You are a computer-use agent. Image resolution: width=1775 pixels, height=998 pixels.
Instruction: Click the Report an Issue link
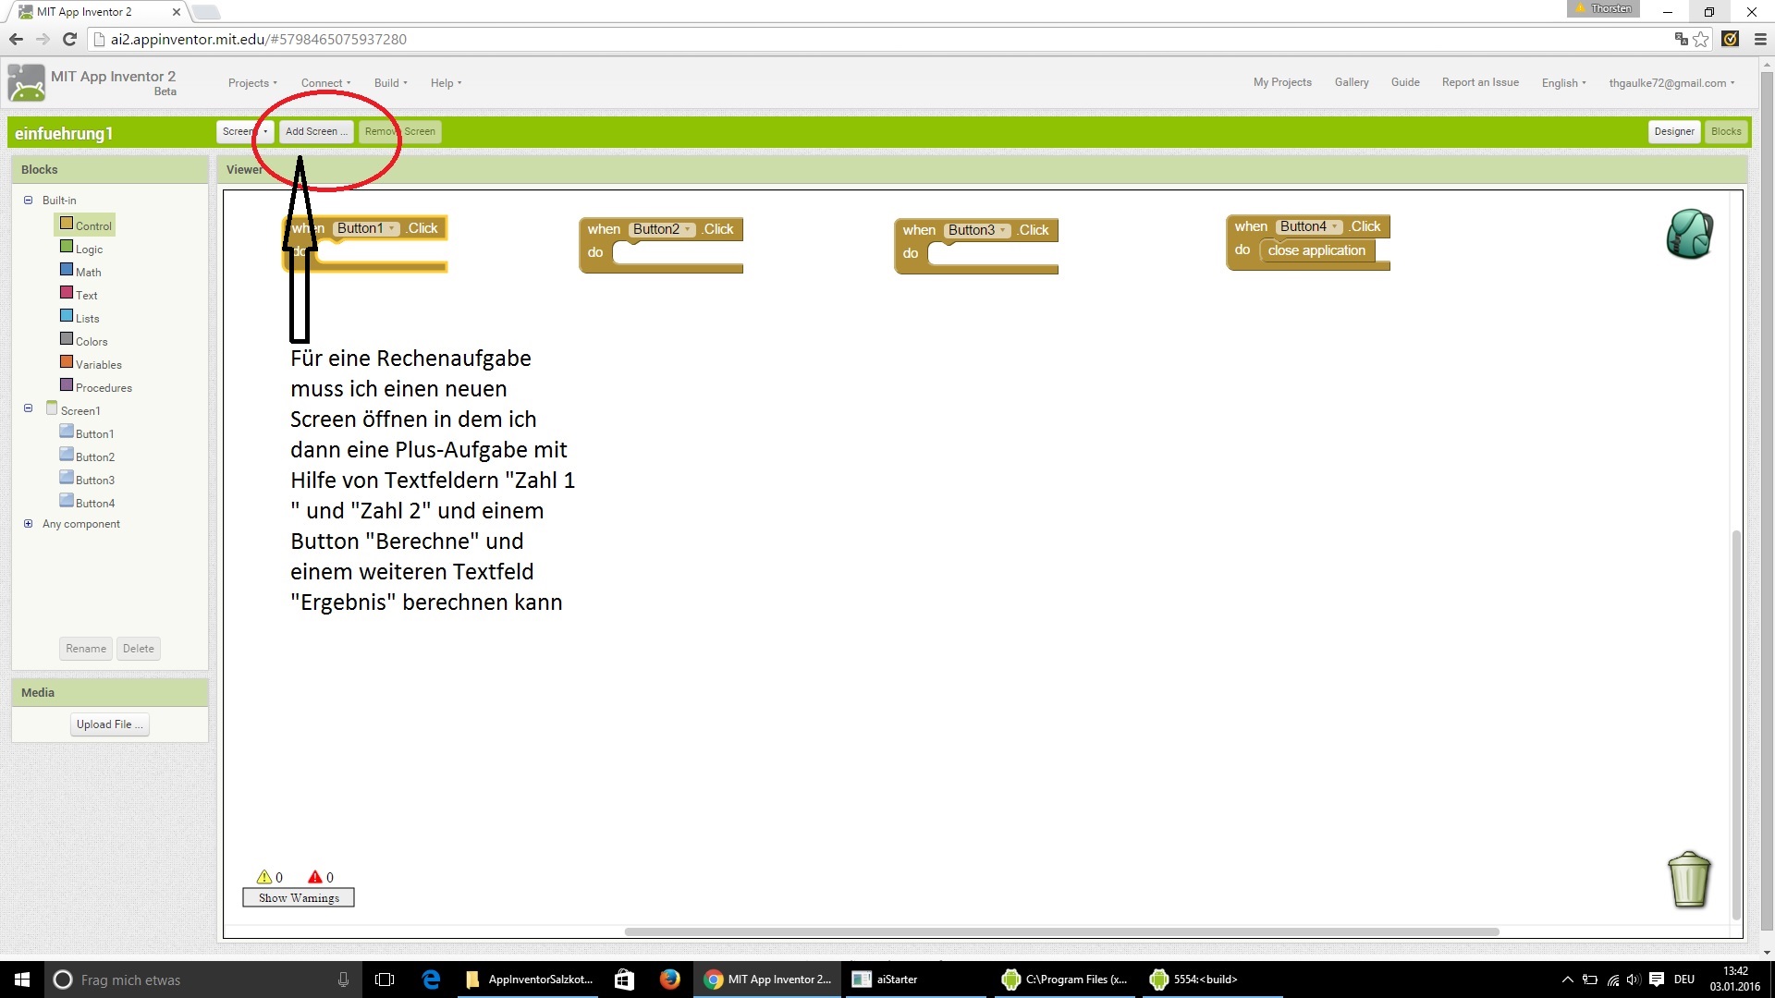click(1480, 82)
